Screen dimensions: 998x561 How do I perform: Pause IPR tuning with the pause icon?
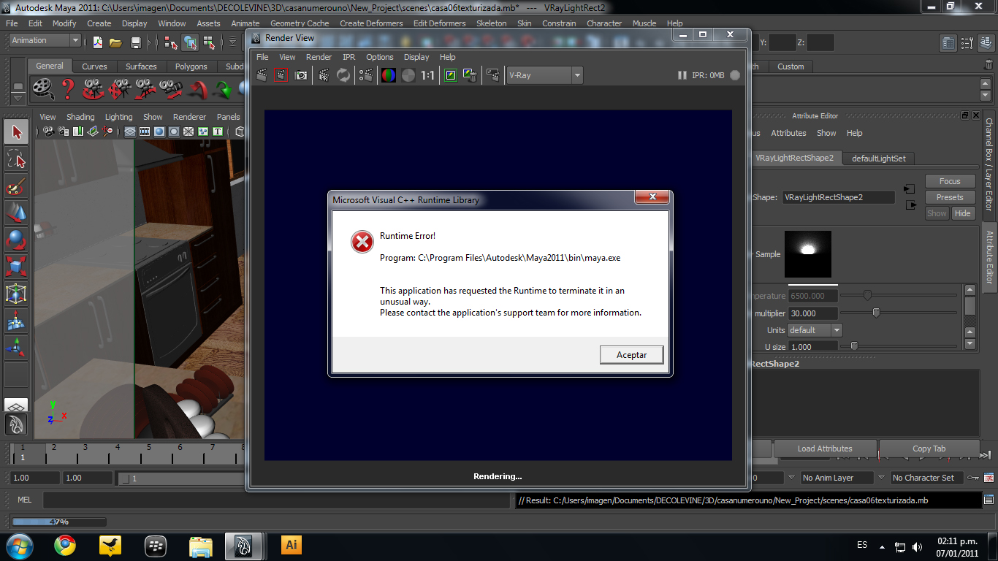coord(682,75)
